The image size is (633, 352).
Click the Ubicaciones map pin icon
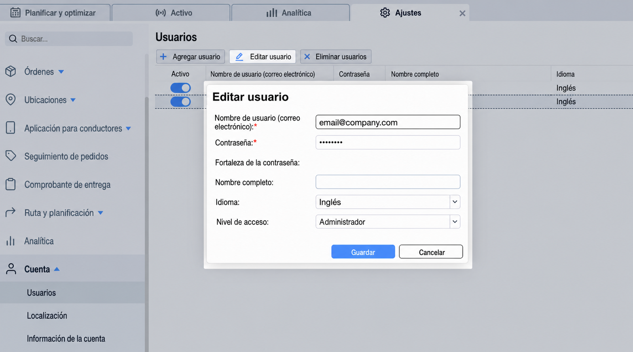pyautogui.click(x=11, y=100)
